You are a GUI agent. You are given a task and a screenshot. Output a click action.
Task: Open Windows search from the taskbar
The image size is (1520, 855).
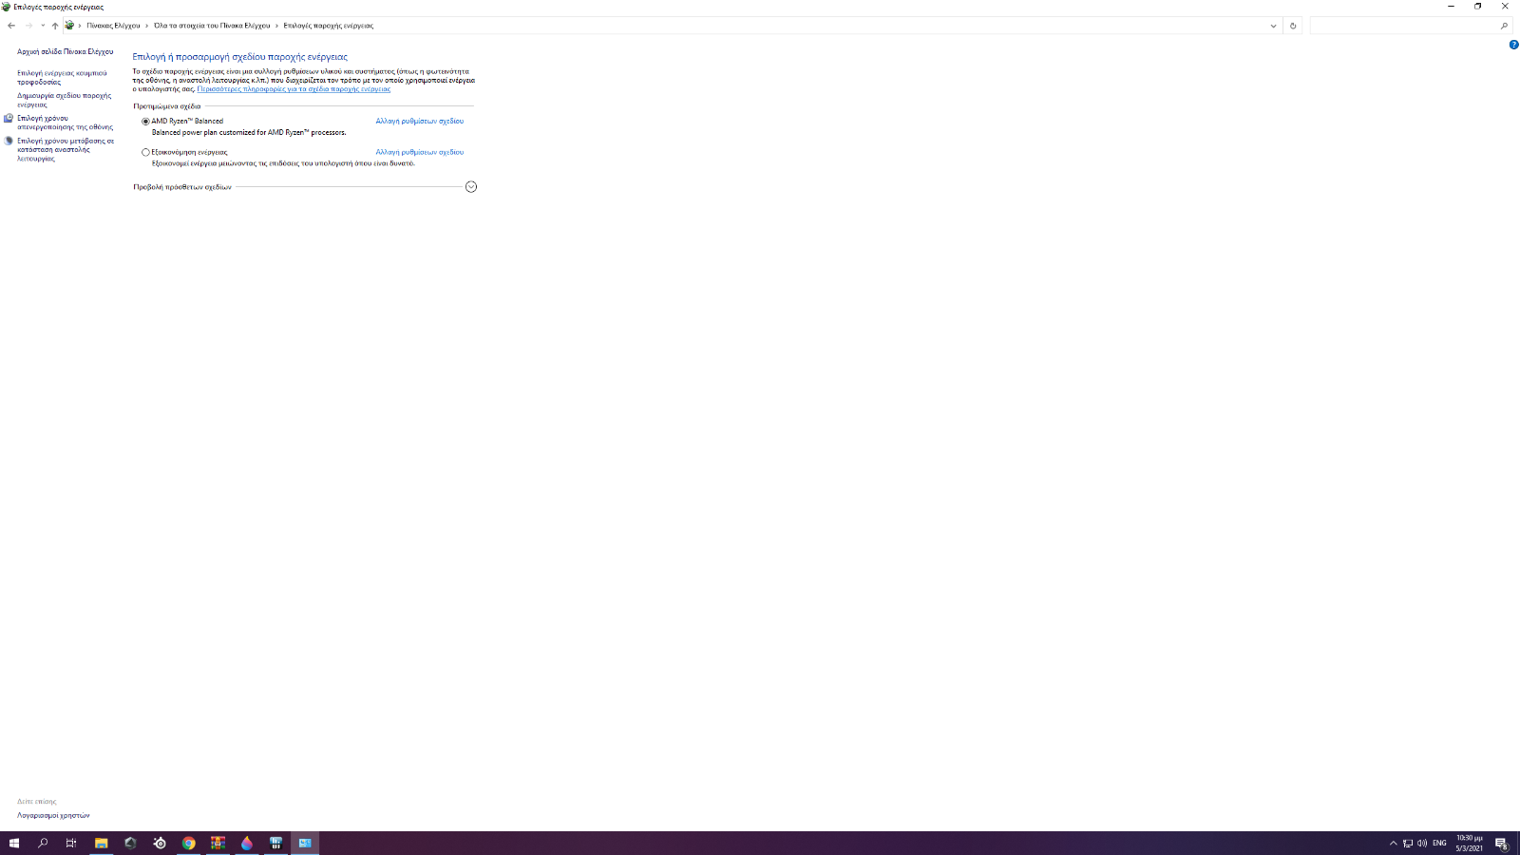(x=43, y=843)
